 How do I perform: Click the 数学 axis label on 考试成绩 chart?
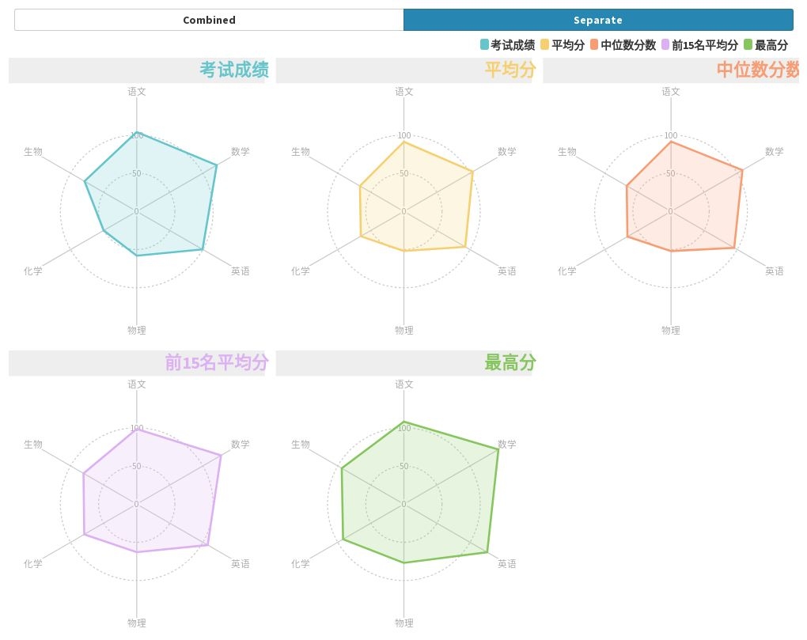pyautogui.click(x=240, y=151)
